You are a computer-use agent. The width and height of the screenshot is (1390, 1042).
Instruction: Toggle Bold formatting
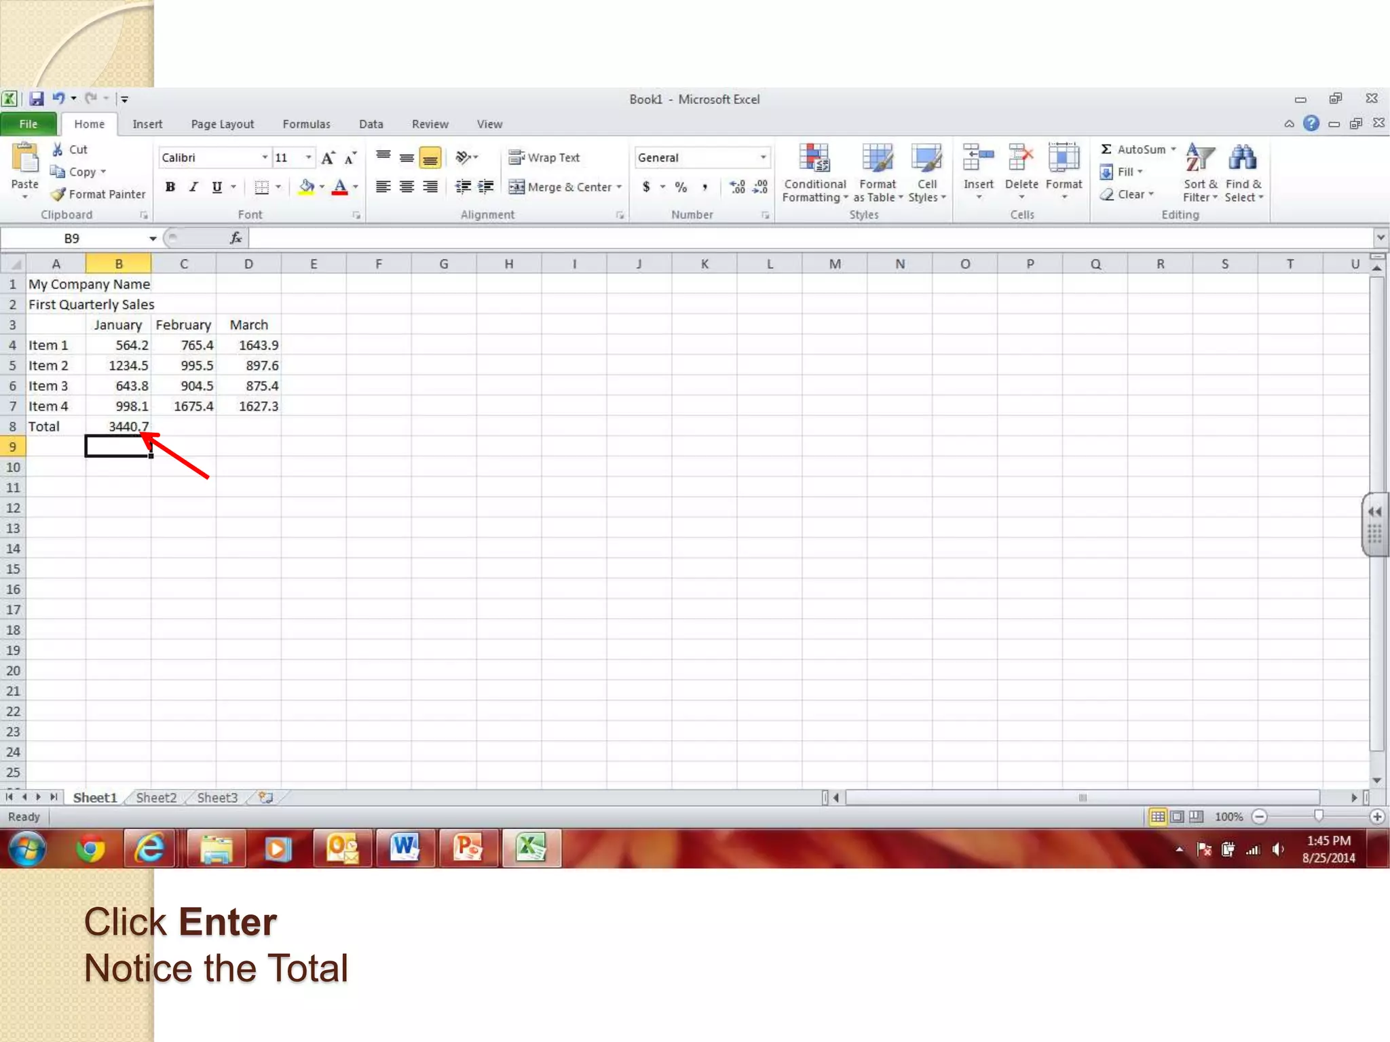[170, 187]
